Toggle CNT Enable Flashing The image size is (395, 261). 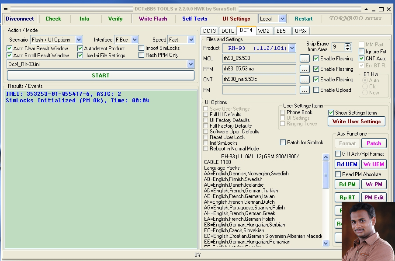tap(316, 80)
